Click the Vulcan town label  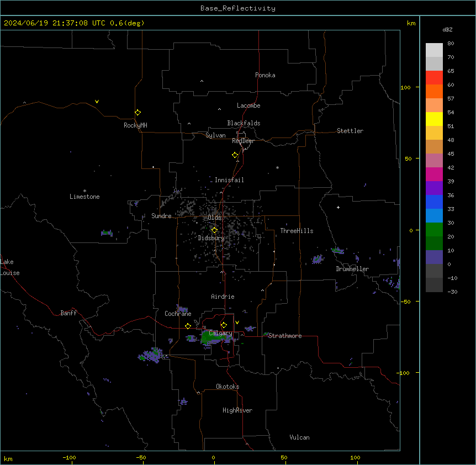tap(300, 437)
